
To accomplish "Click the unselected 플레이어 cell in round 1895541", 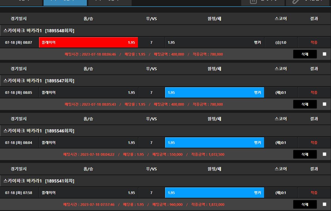I will [x=88, y=193].
